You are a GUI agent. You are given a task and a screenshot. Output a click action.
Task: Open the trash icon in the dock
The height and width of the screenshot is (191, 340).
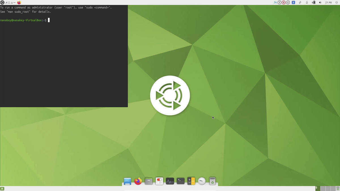pyautogui.click(x=212, y=181)
